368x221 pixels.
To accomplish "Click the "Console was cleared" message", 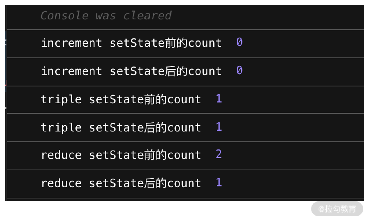I will pyautogui.click(x=106, y=16).
